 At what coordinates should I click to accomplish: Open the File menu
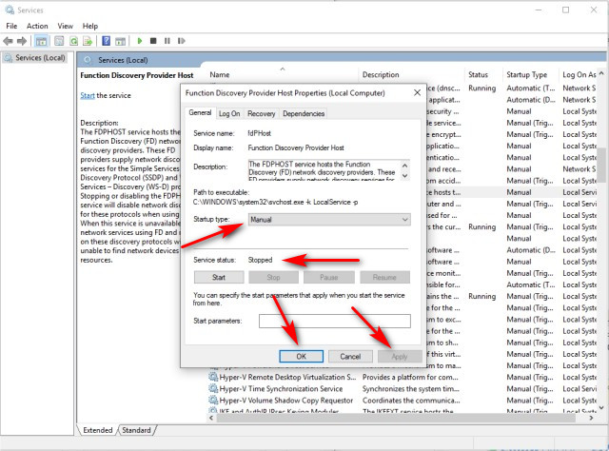(11, 26)
